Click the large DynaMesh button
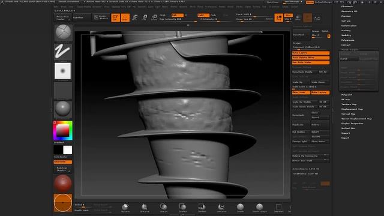The height and width of the screenshot is (216, 384). [301, 35]
